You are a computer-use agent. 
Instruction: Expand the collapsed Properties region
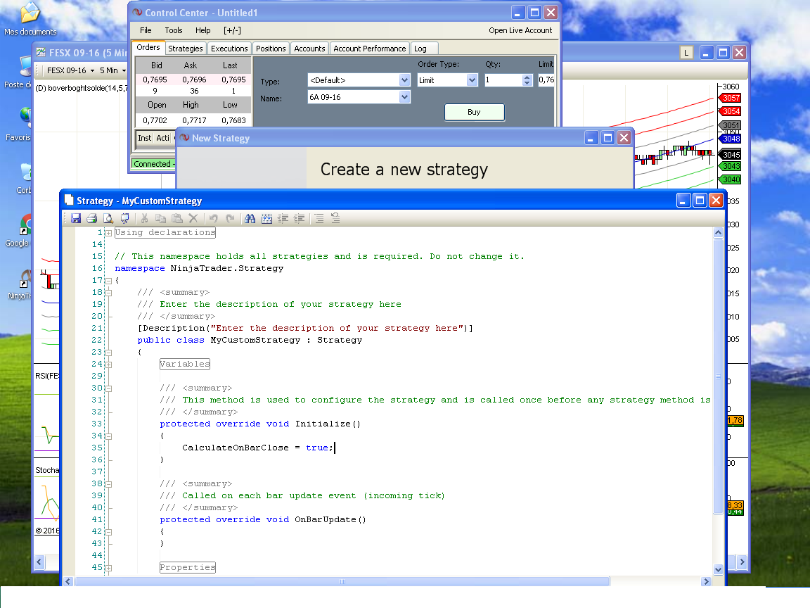(108, 568)
